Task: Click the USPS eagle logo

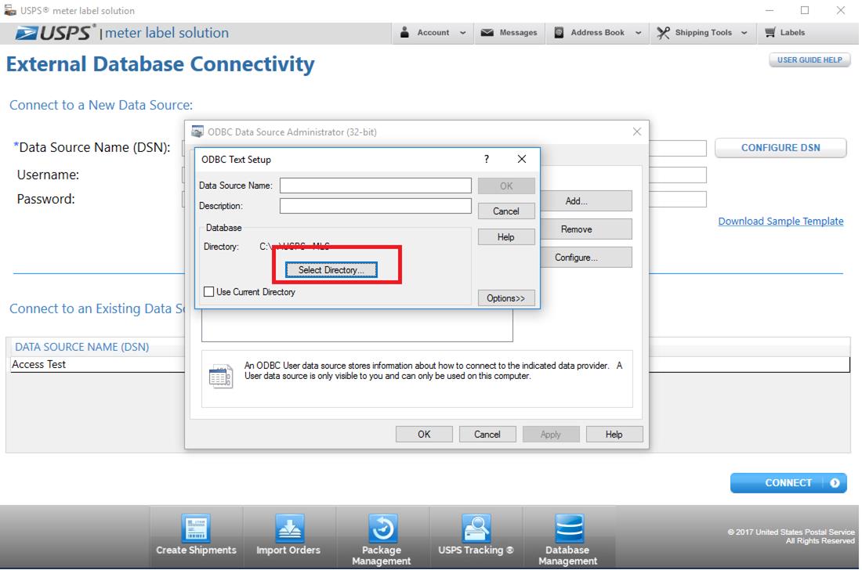Action: point(26,33)
